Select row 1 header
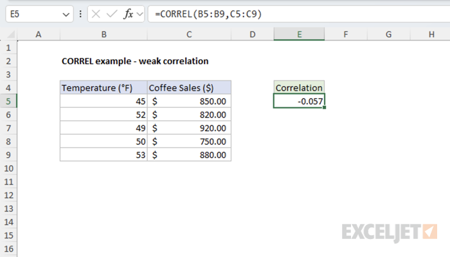 point(8,48)
